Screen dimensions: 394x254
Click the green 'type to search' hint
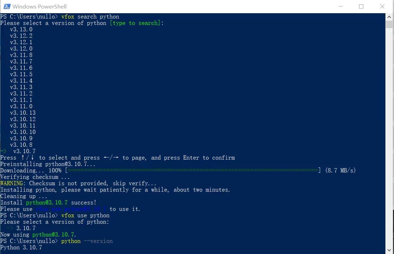(135, 23)
